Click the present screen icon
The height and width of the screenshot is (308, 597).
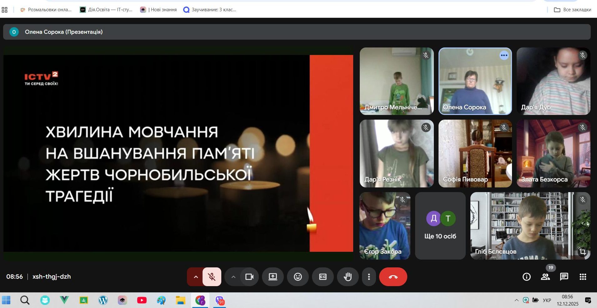tap(273, 277)
